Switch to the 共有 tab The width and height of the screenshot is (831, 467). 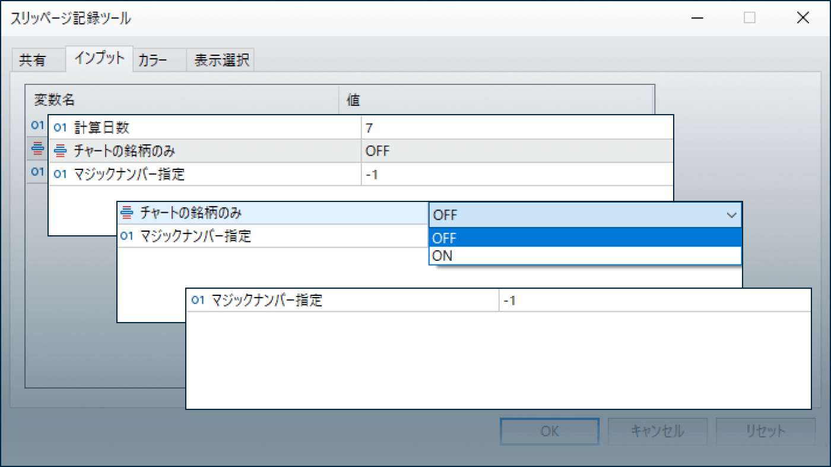click(x=39, y=61)
